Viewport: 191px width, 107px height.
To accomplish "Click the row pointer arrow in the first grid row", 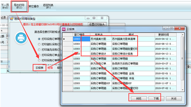I will 64,39.
